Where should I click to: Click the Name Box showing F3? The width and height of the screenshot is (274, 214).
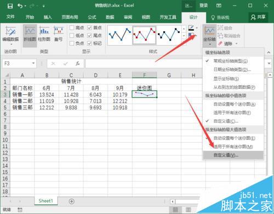tap(17, 64)
